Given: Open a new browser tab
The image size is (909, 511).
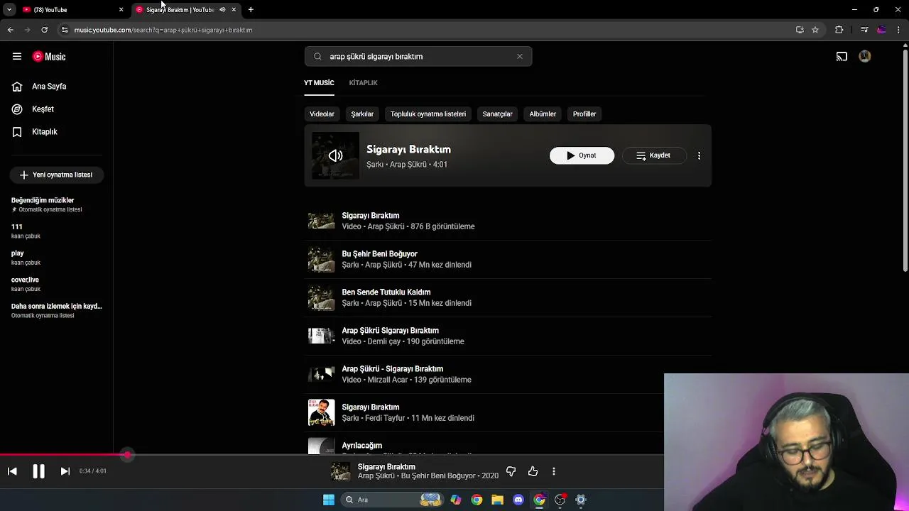Looking at the screenshot, I should 251,10.
